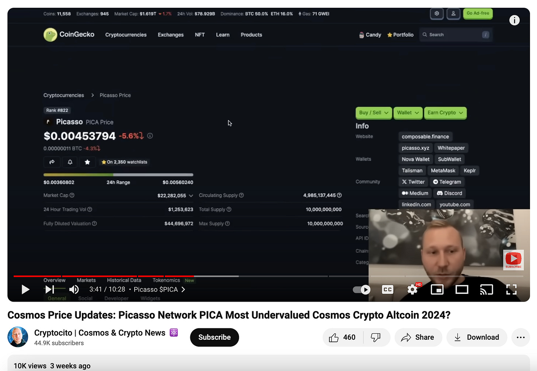Open the Earn Crypto dropdown

[445, 113]
